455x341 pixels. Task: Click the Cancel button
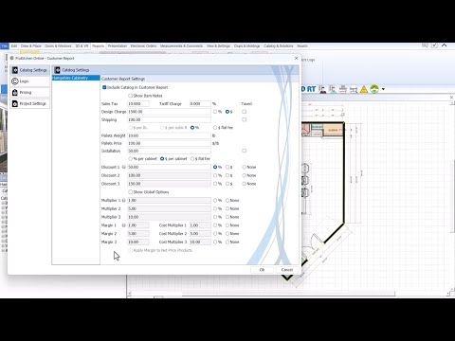[x=287, y=270]
